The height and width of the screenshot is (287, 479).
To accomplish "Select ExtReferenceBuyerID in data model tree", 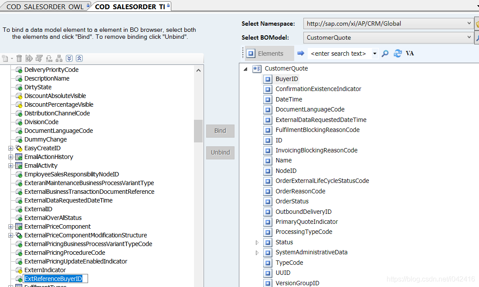I will click(53, 279).
